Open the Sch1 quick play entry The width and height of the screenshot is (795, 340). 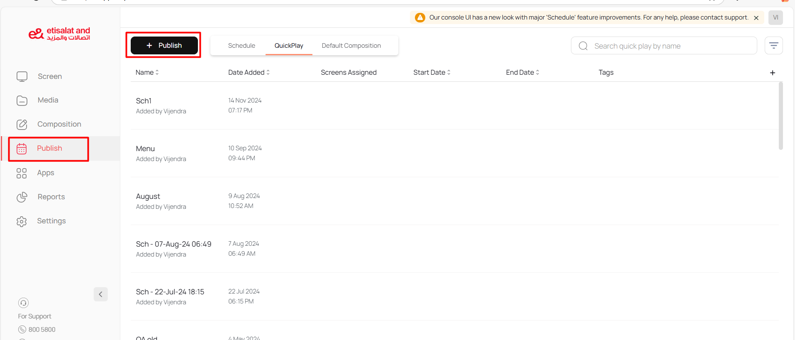(x=144, y=101)
